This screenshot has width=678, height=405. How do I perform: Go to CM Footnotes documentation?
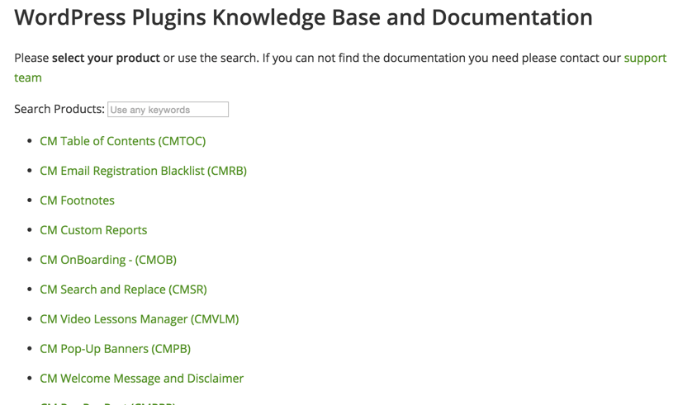[77, 200]
